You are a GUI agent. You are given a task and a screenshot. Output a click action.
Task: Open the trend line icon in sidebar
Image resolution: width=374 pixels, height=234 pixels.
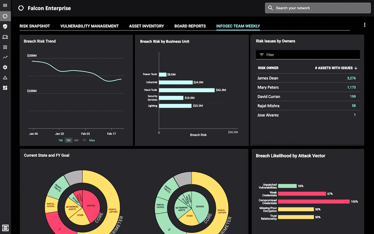click(5, 57)
